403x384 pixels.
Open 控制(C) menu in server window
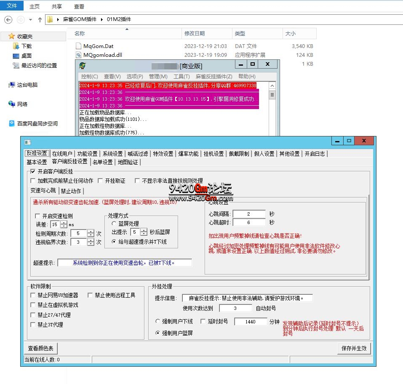click(x=89, y=76)
